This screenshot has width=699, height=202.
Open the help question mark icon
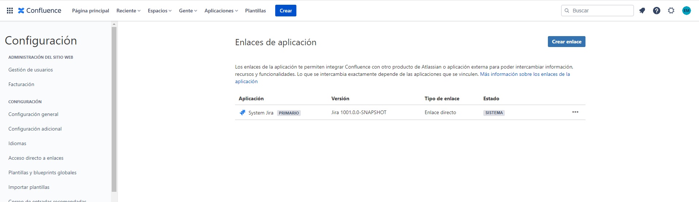click(x=657, y=11)
